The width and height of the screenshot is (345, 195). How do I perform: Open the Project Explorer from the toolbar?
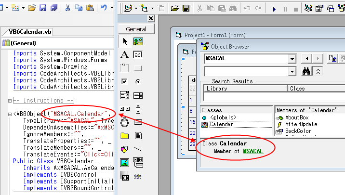coord(308,8)
